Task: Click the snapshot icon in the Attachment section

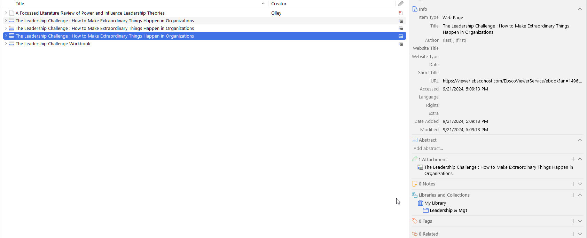Action: [x=420, y=167]
